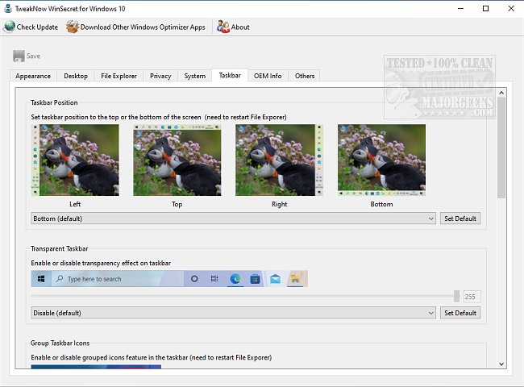The image size is (524, 387).
Task: Maximize the TweakNow WinSecret window
Action: click(x=485, y=8)
